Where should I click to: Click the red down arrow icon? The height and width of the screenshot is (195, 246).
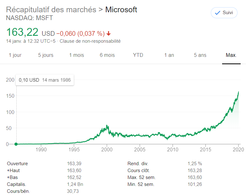click(109, 34)
